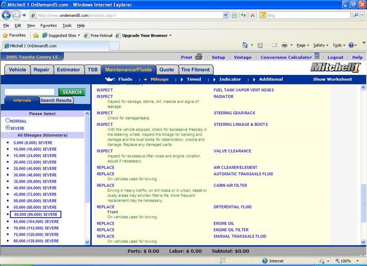Viewport: 367px width, 266px height.
Task: Open the Page dropdown menu
Action: coord(302,46)
